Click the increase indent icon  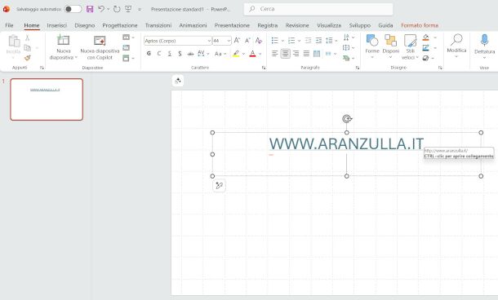click(x=318, y=41)
